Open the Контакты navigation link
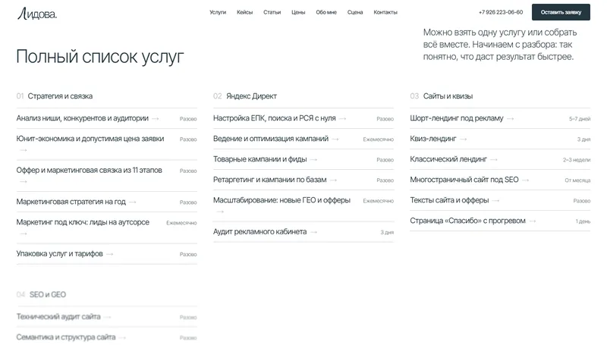Image resolution: width=607 pixels, height=345 pixels. [x=385, y=12]
